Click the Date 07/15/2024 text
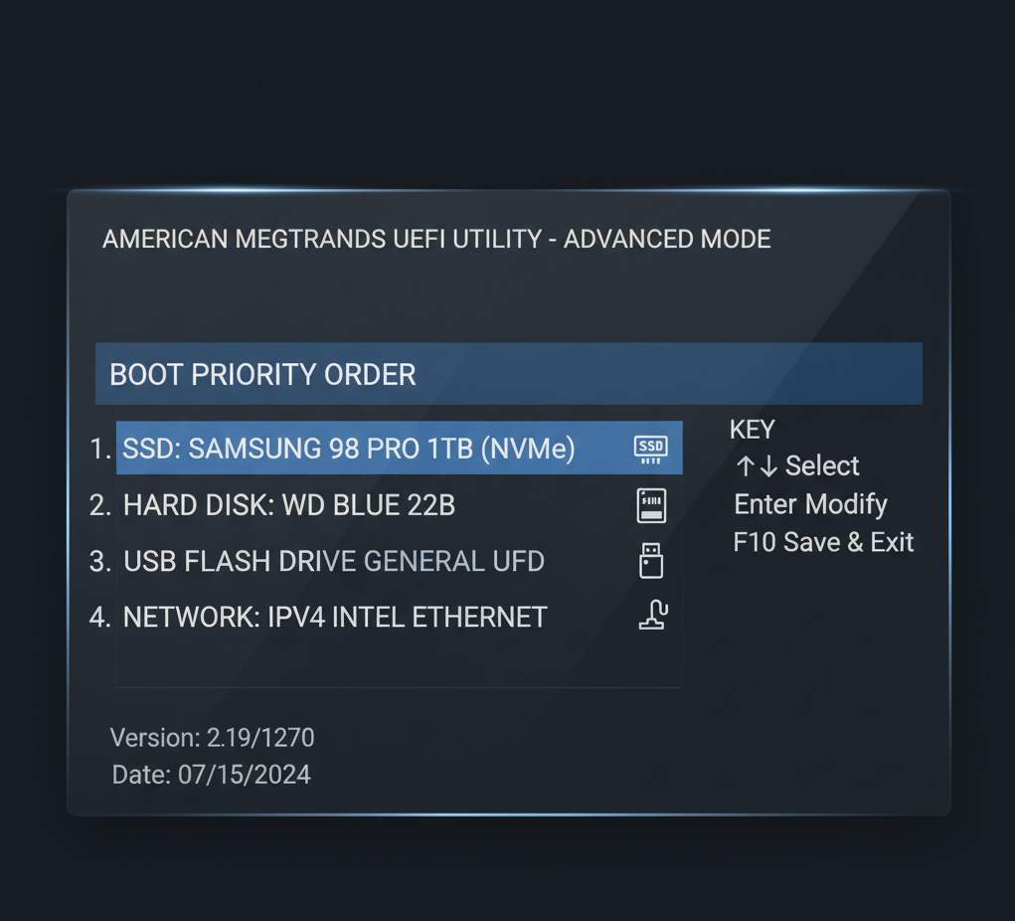The image size is (1015, 921). (211, 775)
